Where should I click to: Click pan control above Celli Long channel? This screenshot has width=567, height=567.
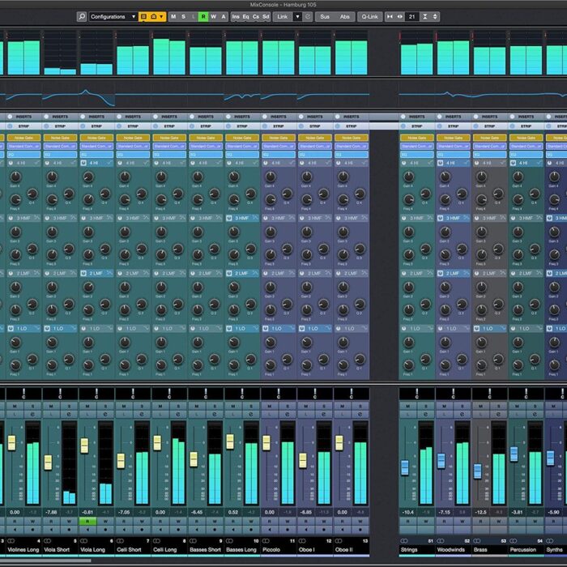[x=169, y=394]
